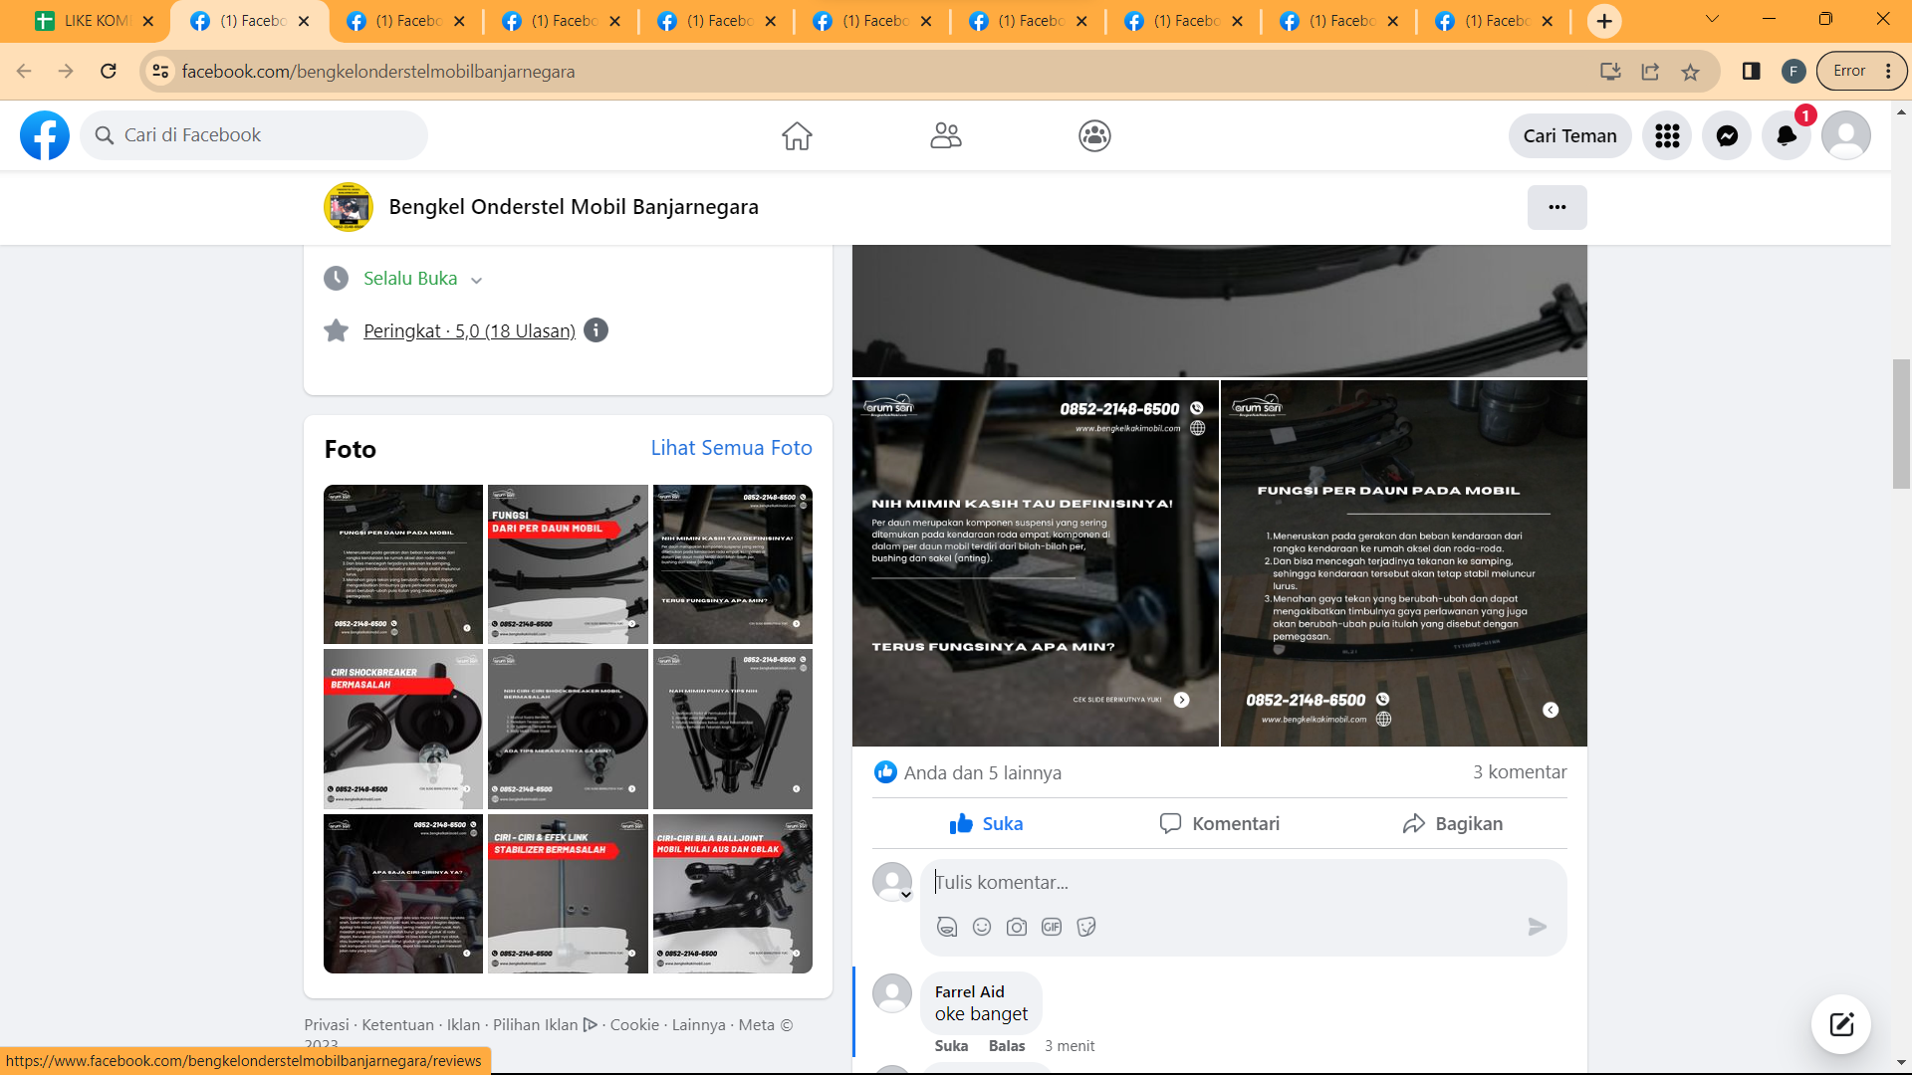Toggle the browser side panel
The height and width of the screenshot is (1075, 1912).
(x=1751, y=71)
